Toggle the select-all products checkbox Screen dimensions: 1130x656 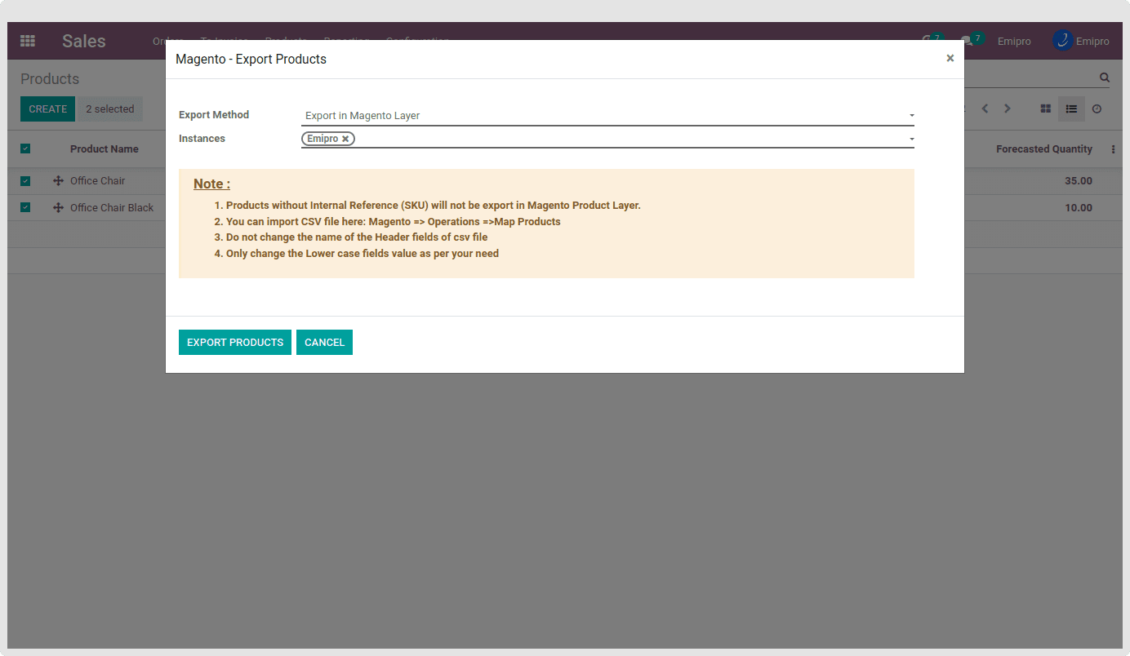(x=25, y=148)
